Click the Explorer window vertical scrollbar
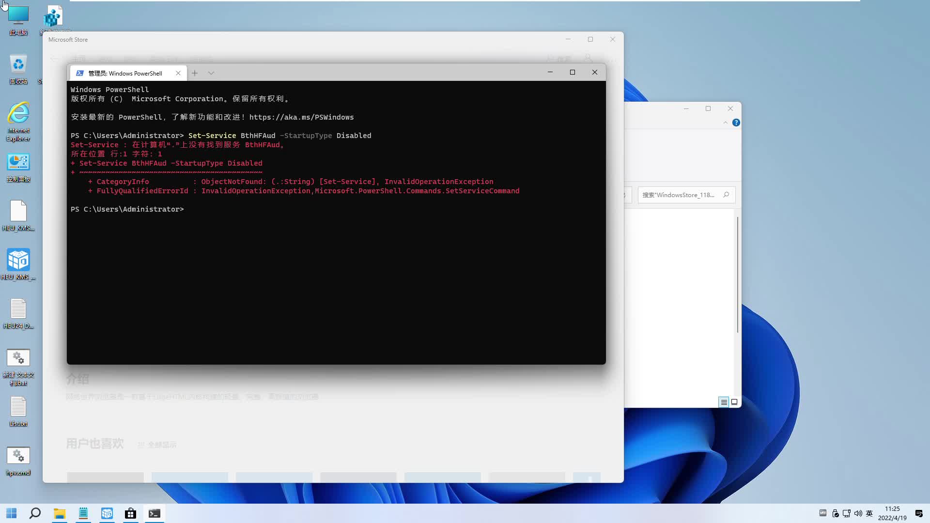Screen dimensions: 930x523 (x=737, y=275)
